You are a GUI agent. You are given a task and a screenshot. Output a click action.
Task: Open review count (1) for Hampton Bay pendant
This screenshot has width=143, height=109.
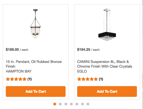[x=30, y=79]
